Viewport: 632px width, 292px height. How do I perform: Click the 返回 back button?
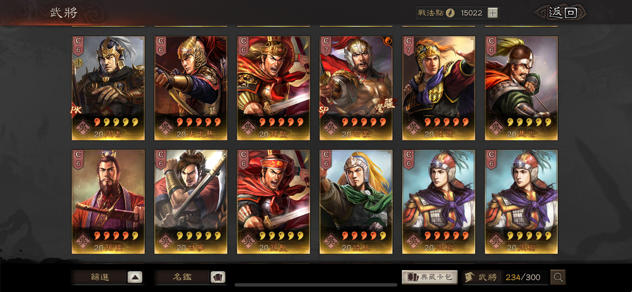coord(562,13)
